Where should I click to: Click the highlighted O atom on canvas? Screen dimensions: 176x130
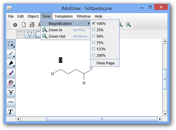[x=60, y=60]
